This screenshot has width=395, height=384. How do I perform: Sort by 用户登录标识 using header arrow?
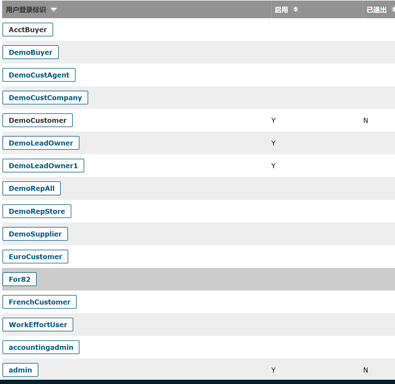pos(53,10)
